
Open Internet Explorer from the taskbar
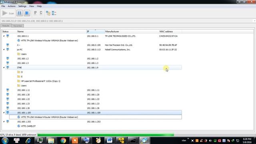[x=28, y=140]
